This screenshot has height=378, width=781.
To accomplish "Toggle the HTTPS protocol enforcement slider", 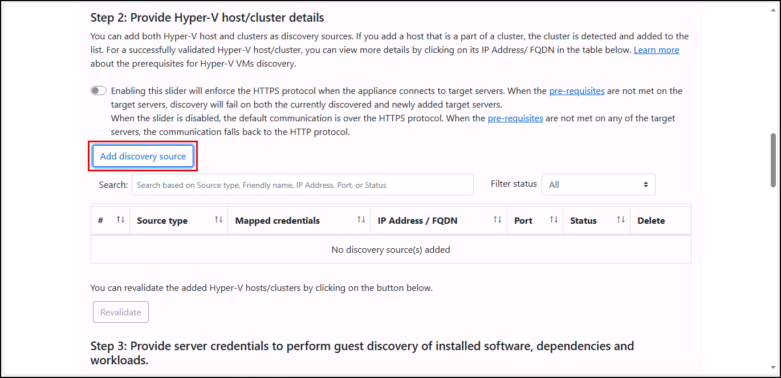I will coord(99,91).
